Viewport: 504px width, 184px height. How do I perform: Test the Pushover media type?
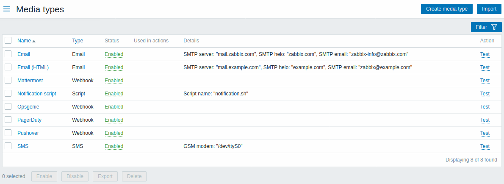[x=485, y=133]
